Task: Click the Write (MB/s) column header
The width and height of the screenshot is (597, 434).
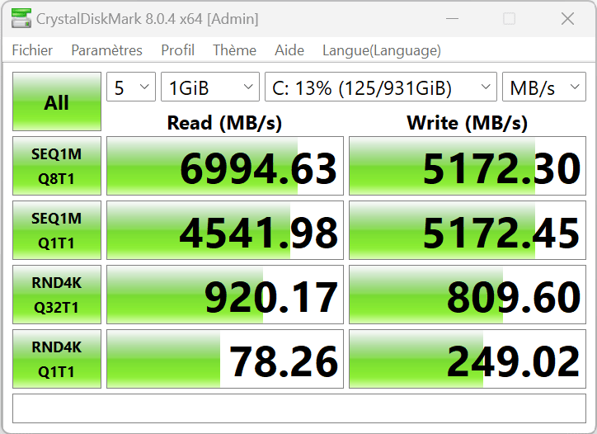Action: click(468, 123)
